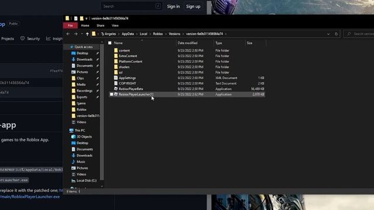Go back in File Explorer
Screen dimensions: 374x210
pyautogui.click(x=68, y=34)
